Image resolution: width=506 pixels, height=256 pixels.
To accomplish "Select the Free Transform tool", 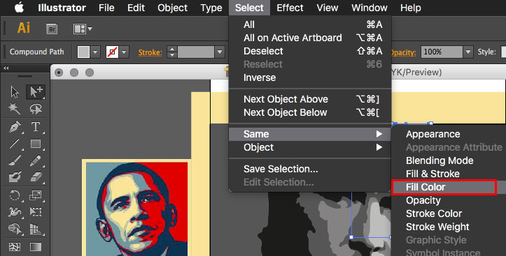I will pyautogui.click(x=36, y=211).
